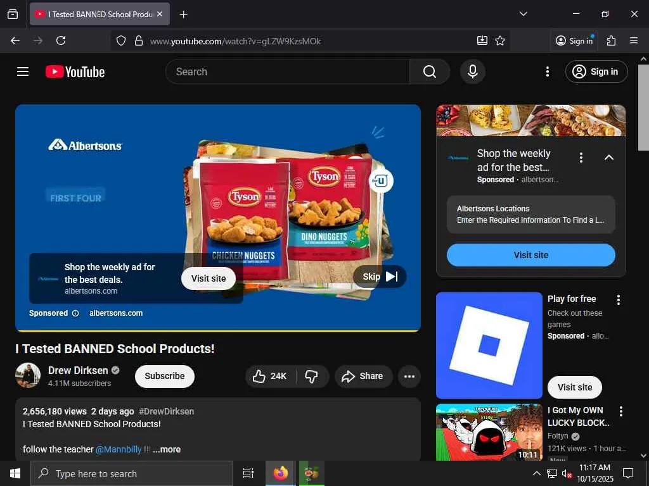Collapse the Albertsons ad panel chevron
Viewport: 649px width, 486px height.
[x=608, y=158]
